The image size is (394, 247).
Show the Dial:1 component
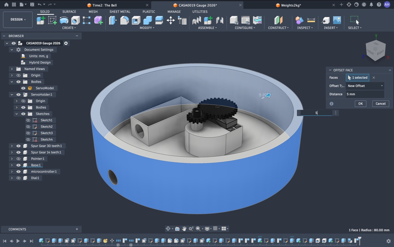click(x=18, y=178)
